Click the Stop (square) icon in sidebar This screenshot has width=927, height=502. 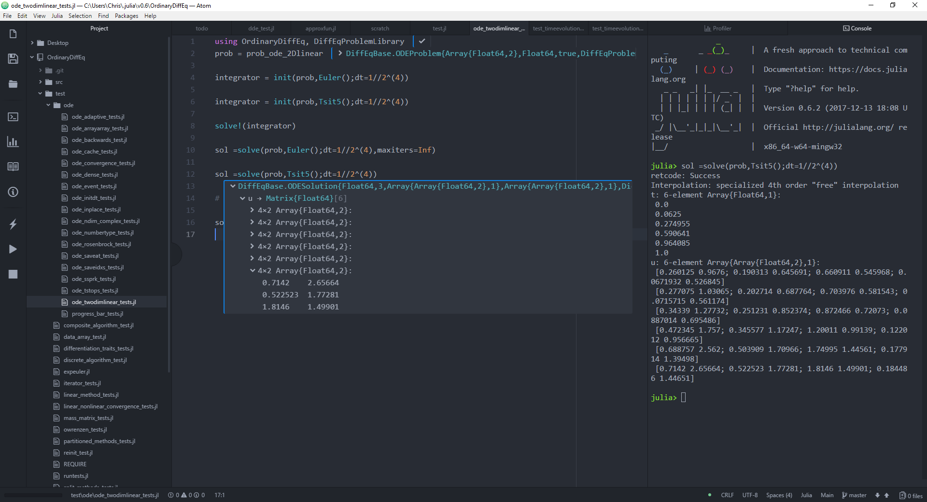13,274
